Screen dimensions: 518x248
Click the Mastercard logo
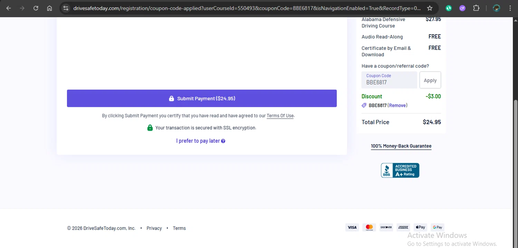click(x=369, y=227)
